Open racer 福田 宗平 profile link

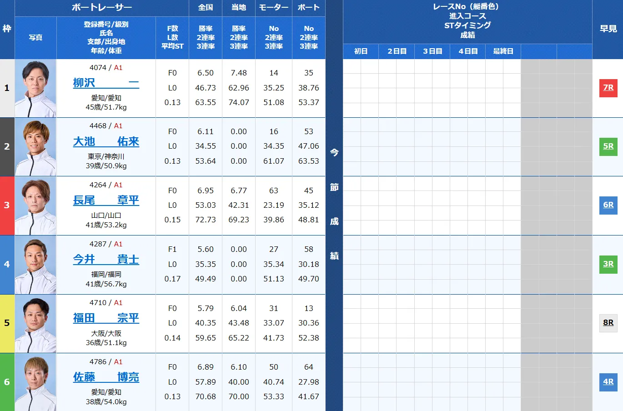coord(106,318)
